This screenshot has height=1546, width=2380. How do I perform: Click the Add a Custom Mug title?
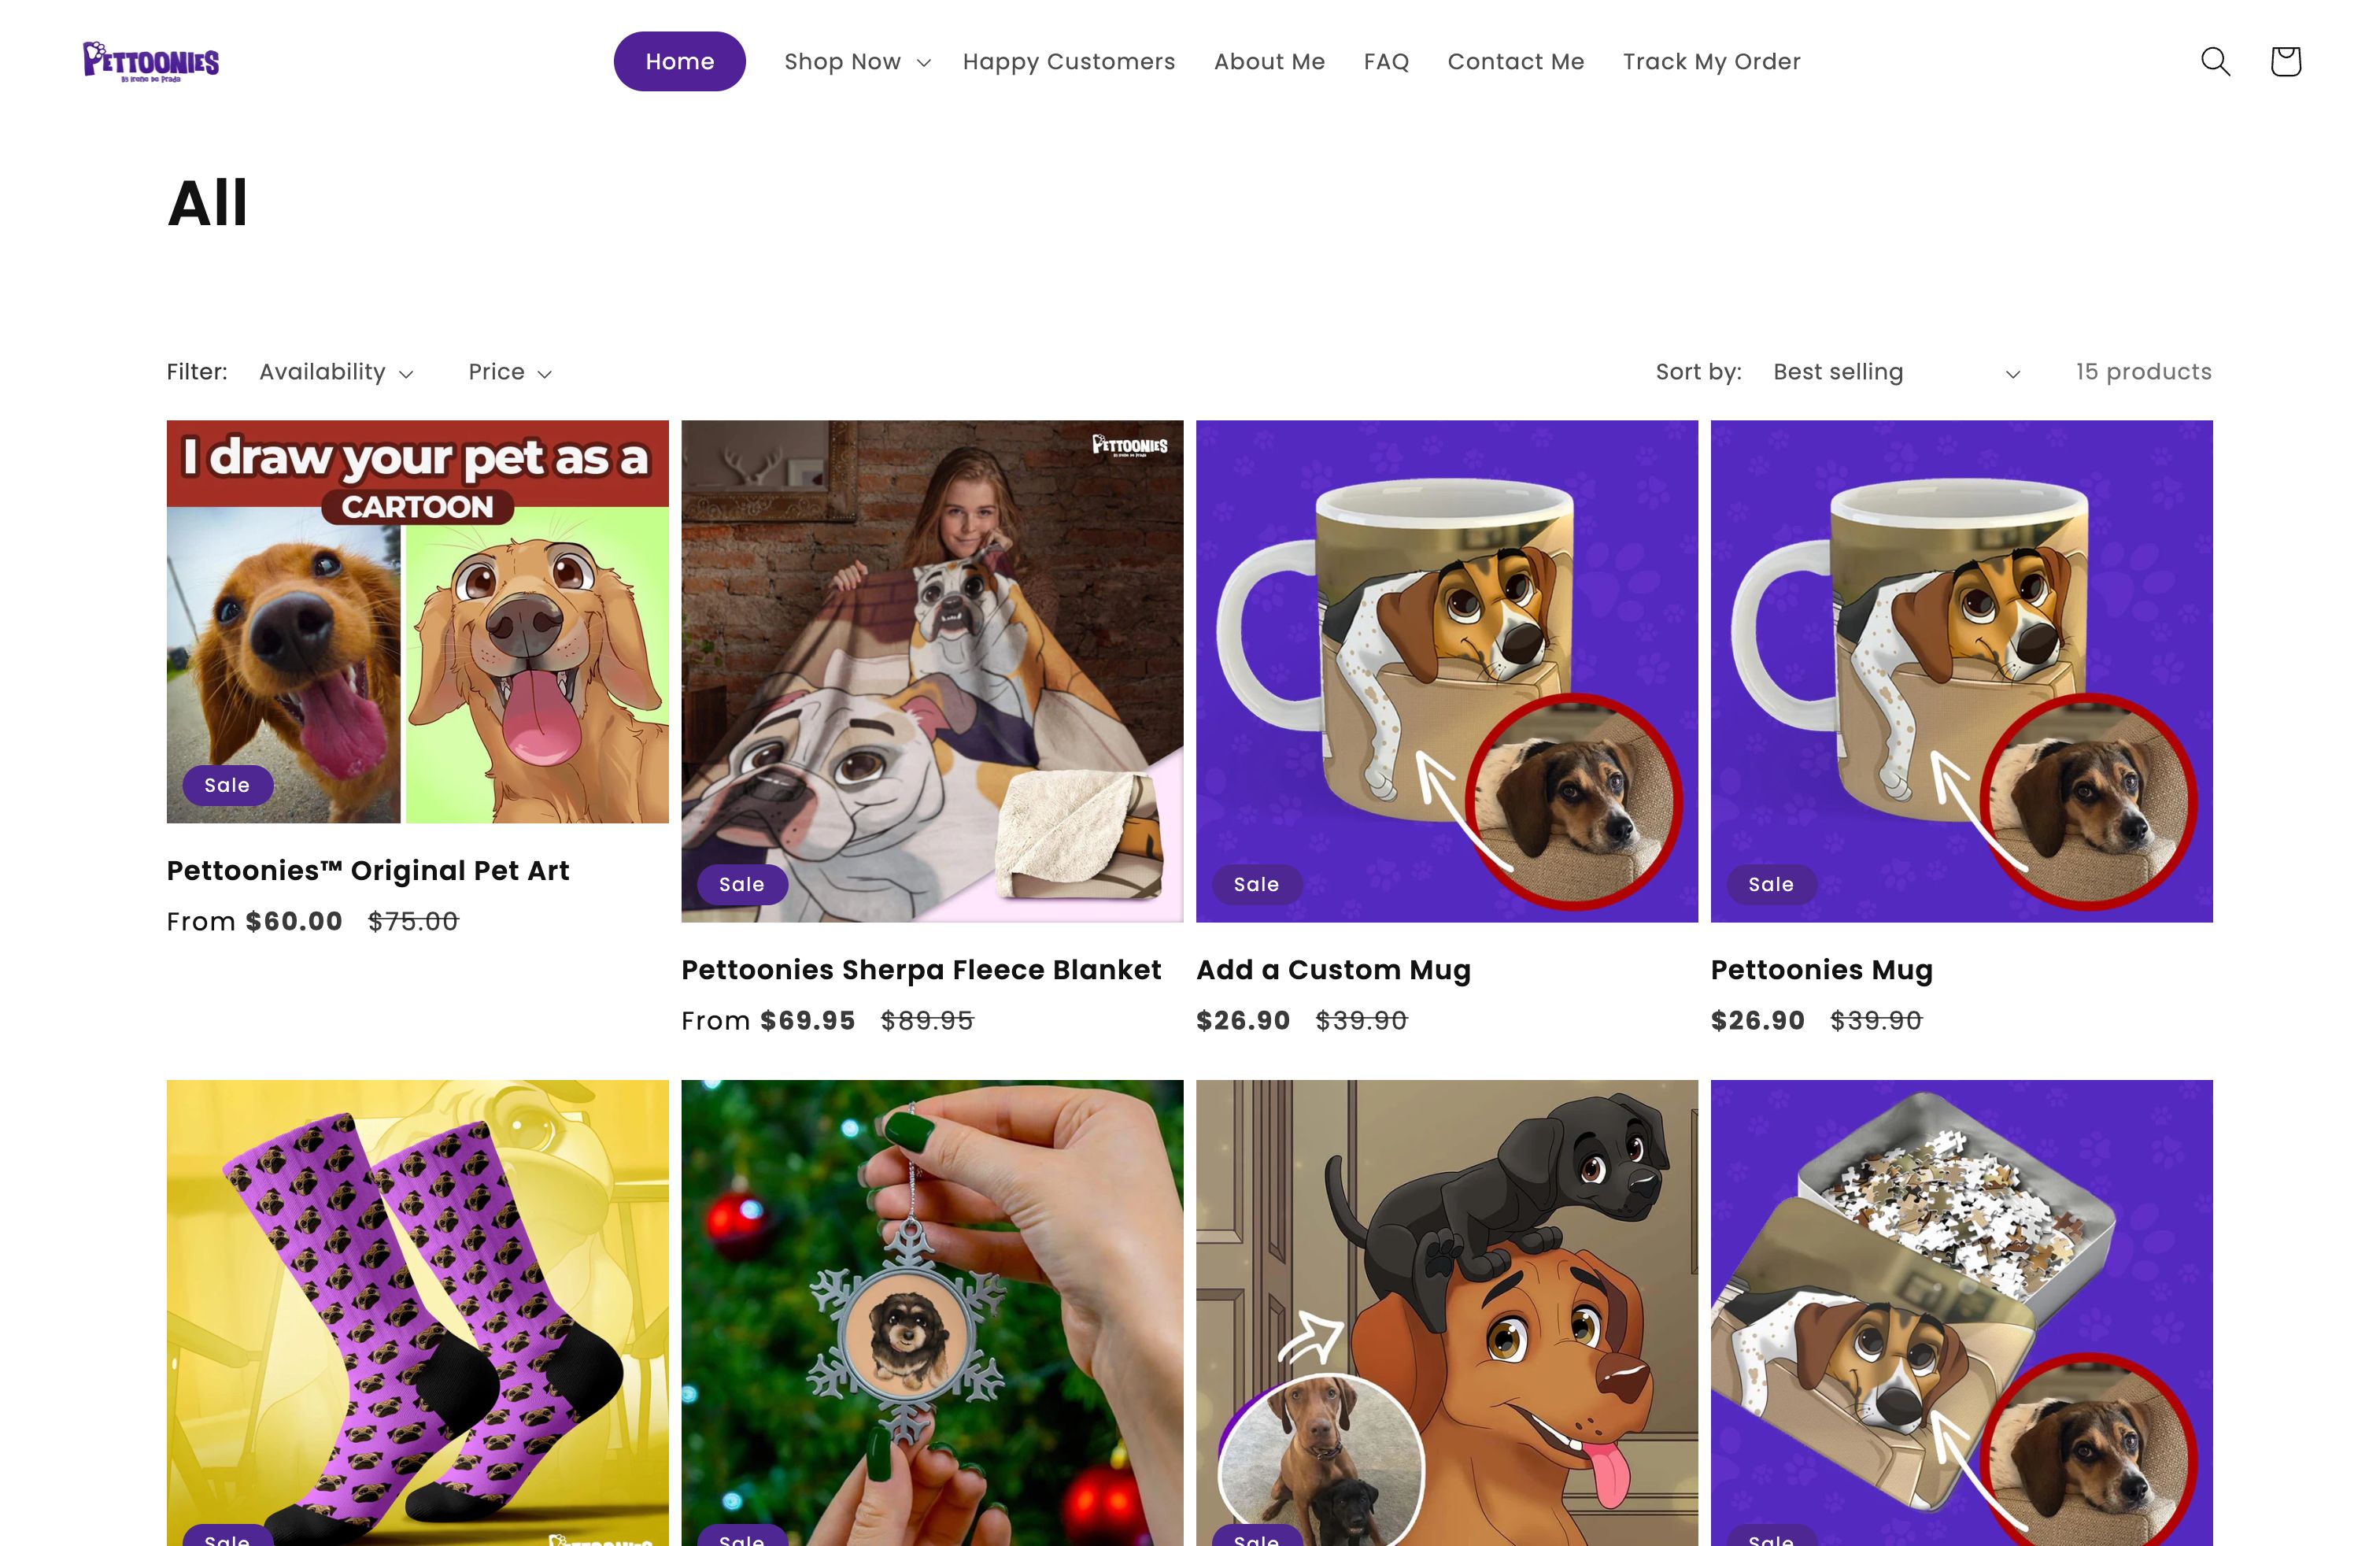pos(1333,969)
